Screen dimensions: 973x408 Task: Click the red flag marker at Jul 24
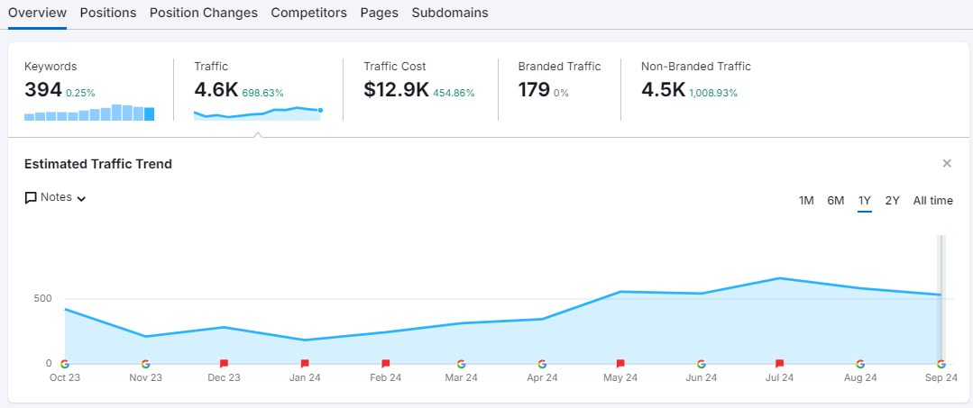coord(780,364)
